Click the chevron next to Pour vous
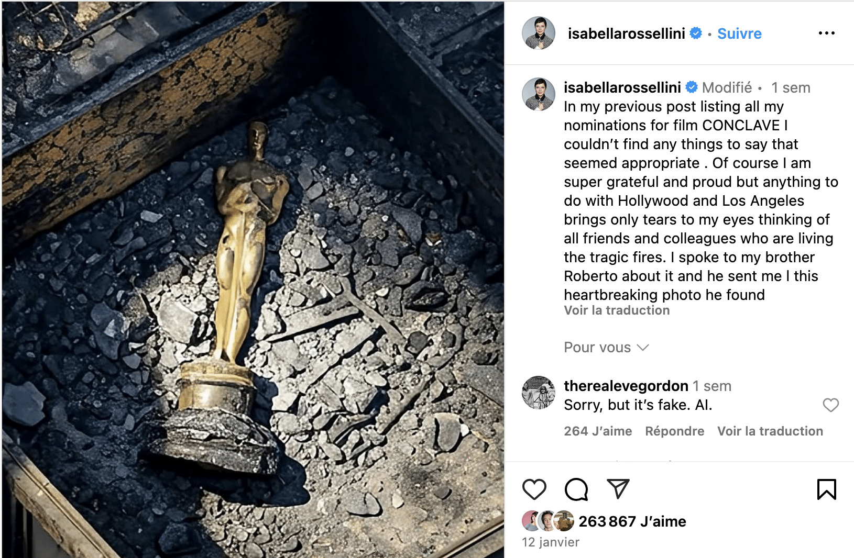Screen dimensions: 854x558 643,348
